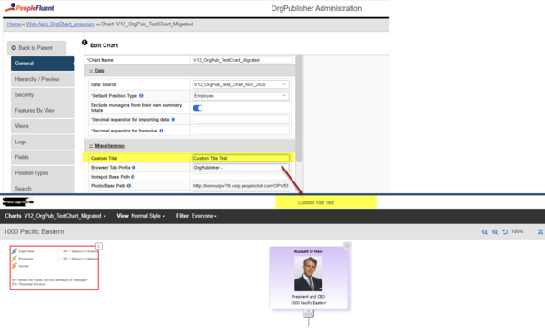Viewport: 545px width, 333px height.
Task: Click the placeholder logo above the Charts bar
Action: pos(17,202)
